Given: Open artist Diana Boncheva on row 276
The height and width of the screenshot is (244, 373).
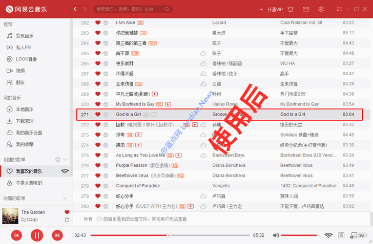Looking at the screenshot, I should (x=229, y=165).
